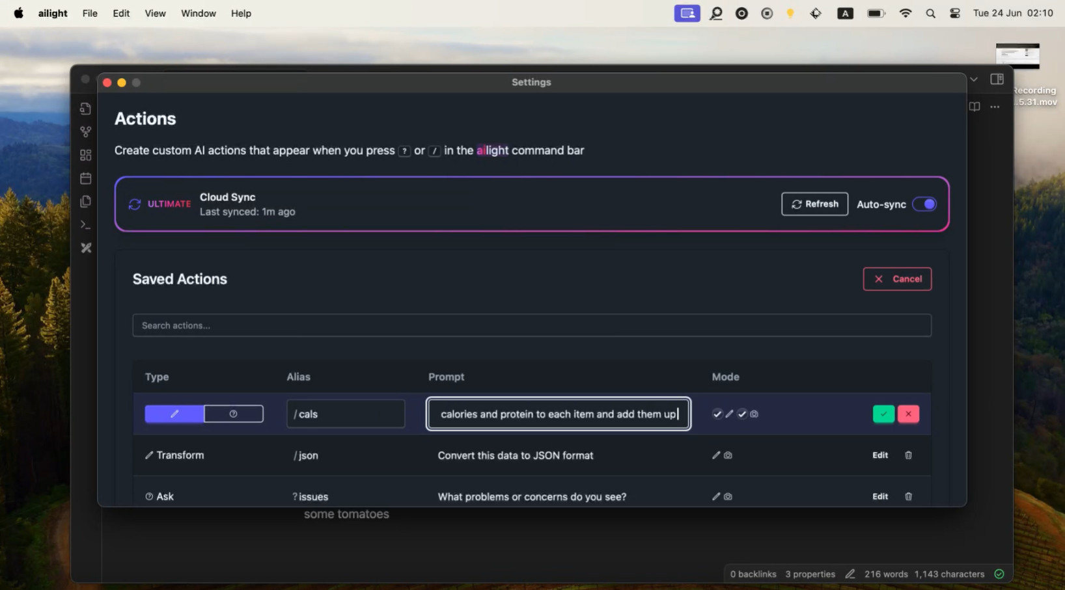Click the crossed pencil and ruler sidebar icon
1065x590 pixels.
[x=85, y=248]
